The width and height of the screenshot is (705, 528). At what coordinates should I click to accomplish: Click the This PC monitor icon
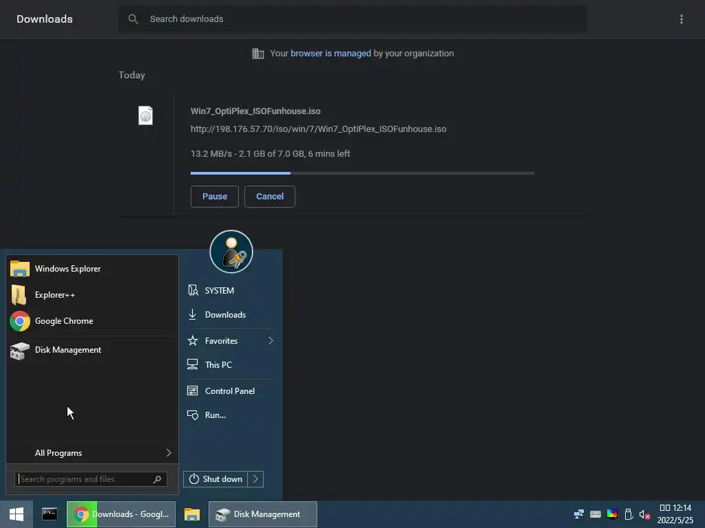pos(193,364)
